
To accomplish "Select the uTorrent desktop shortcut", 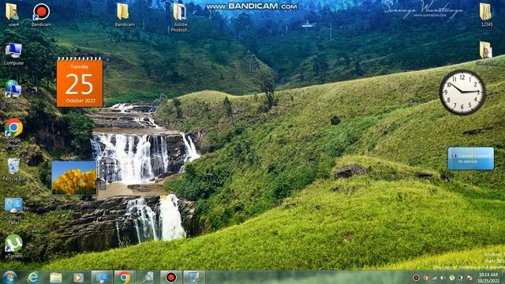I will (x=13, y=244).
